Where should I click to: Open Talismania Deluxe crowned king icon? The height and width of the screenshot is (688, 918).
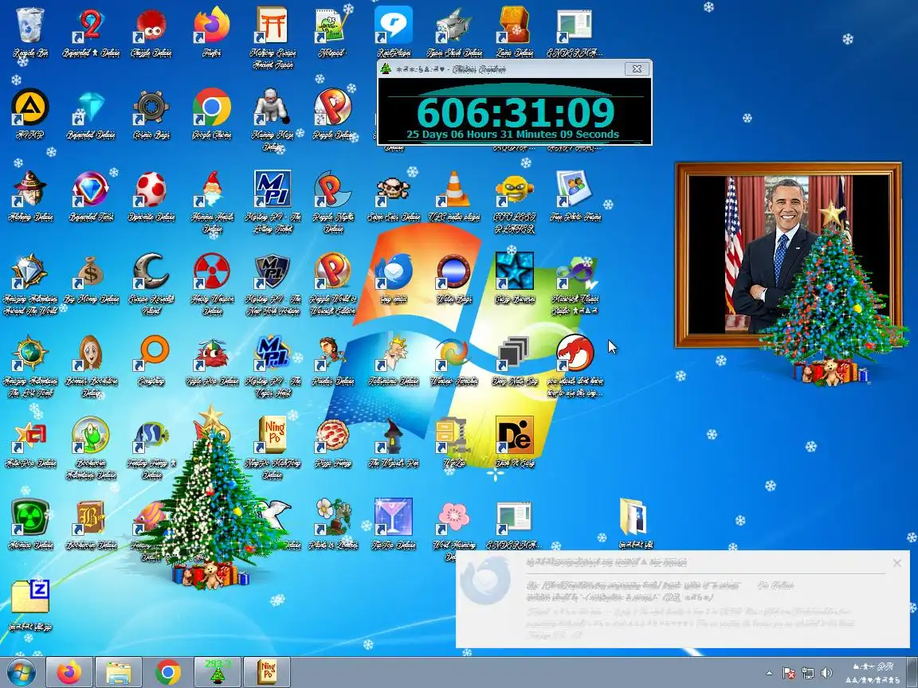point(394,354)
